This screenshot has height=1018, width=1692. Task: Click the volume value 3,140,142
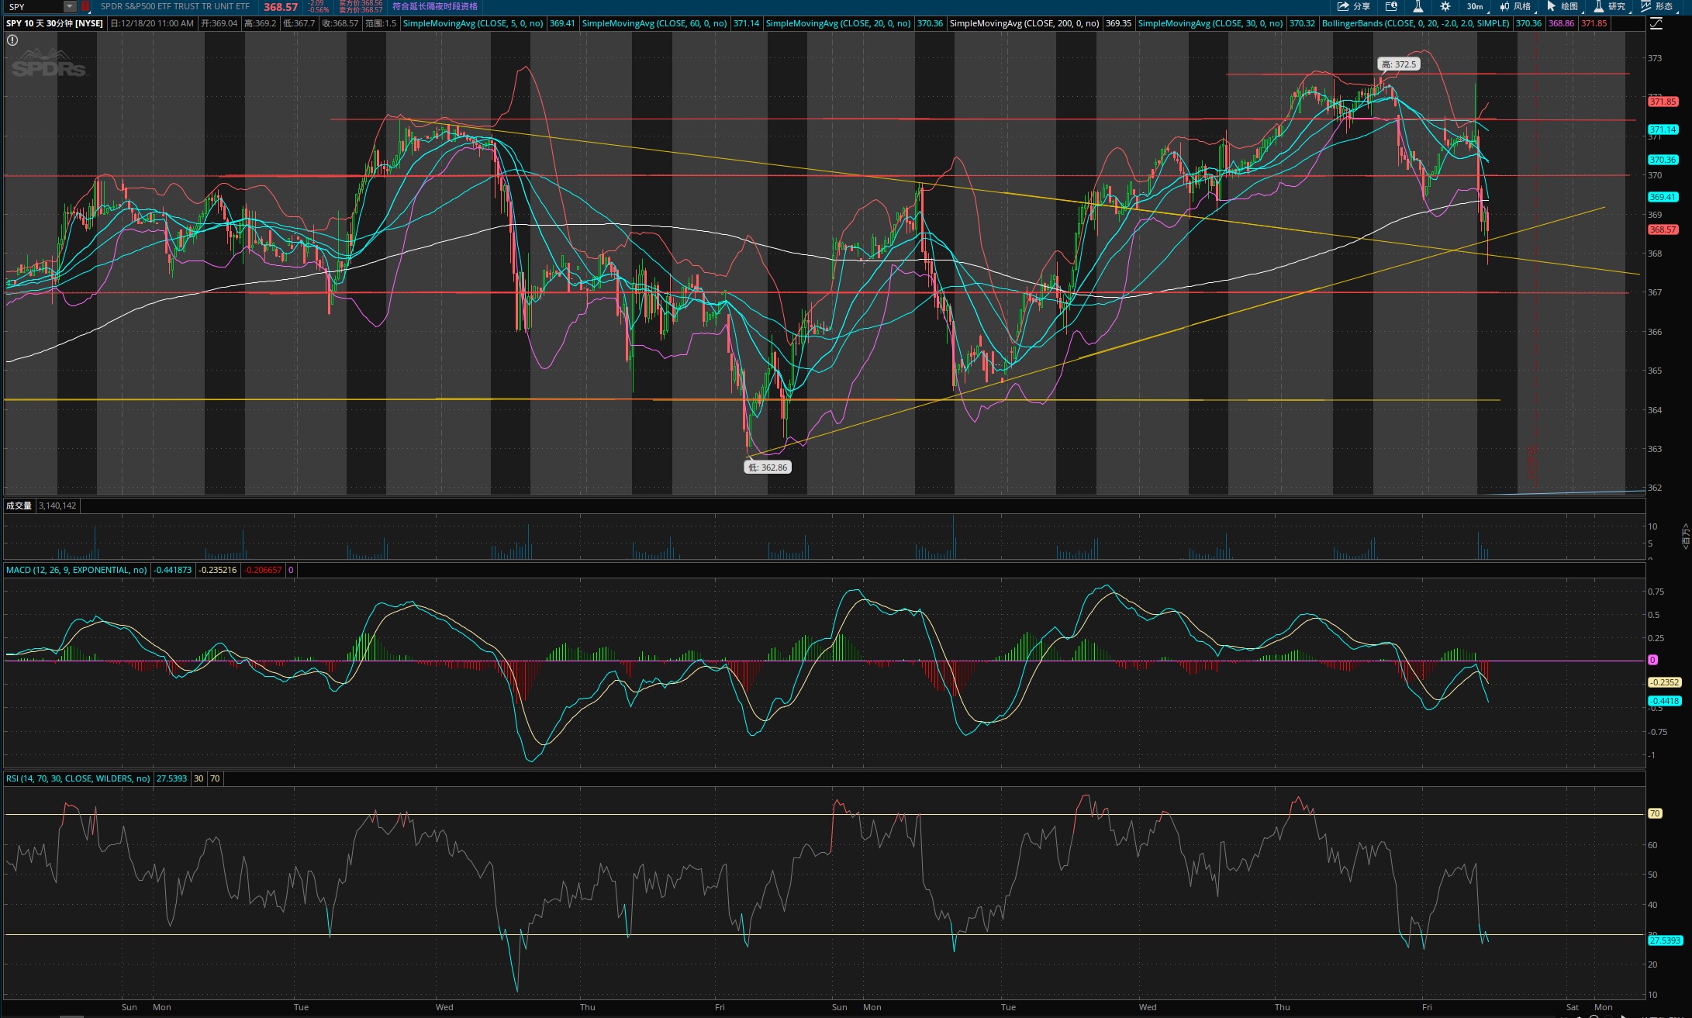(57, 506)
